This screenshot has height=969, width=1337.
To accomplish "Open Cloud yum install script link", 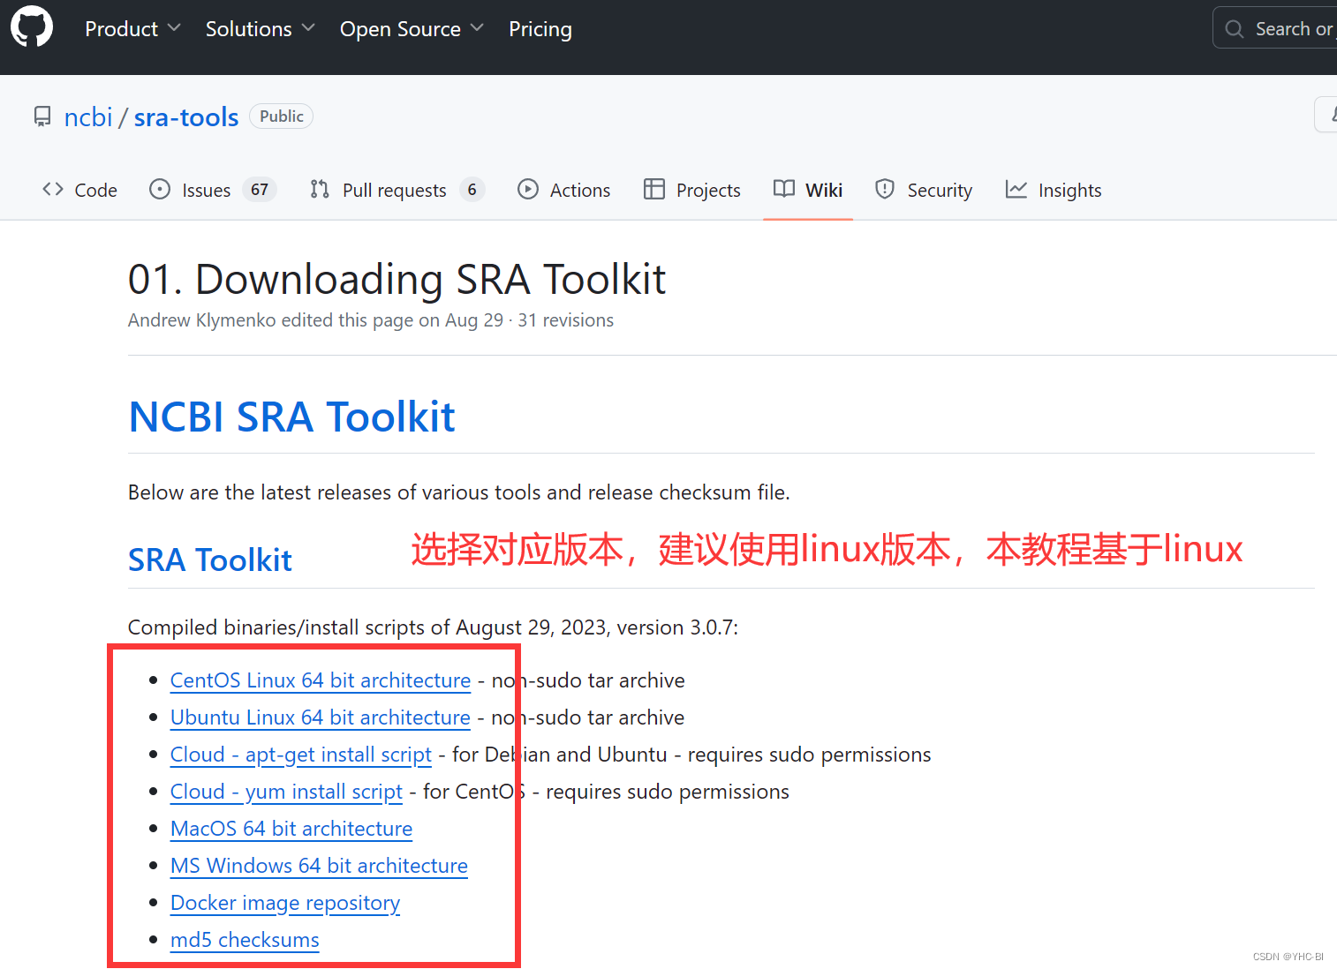I will pyautogui.click(x=286, y=792).
